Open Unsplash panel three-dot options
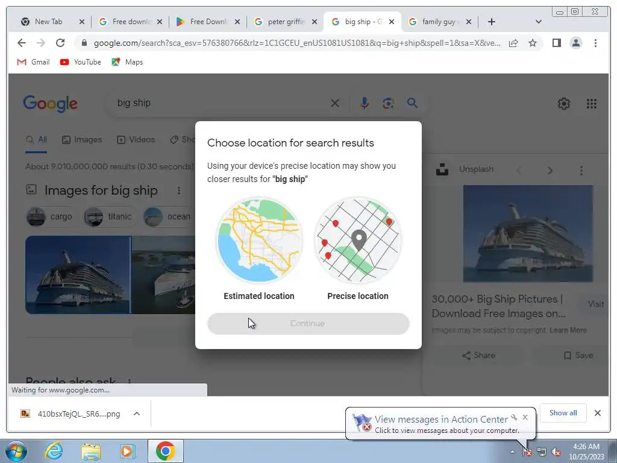The image size is (617, 463). coord(581,171)
